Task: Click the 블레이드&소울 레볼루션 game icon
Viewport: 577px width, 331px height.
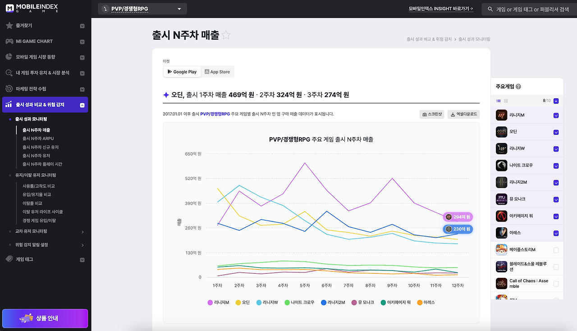Action: pyautogui.click(x=501, y=267)
